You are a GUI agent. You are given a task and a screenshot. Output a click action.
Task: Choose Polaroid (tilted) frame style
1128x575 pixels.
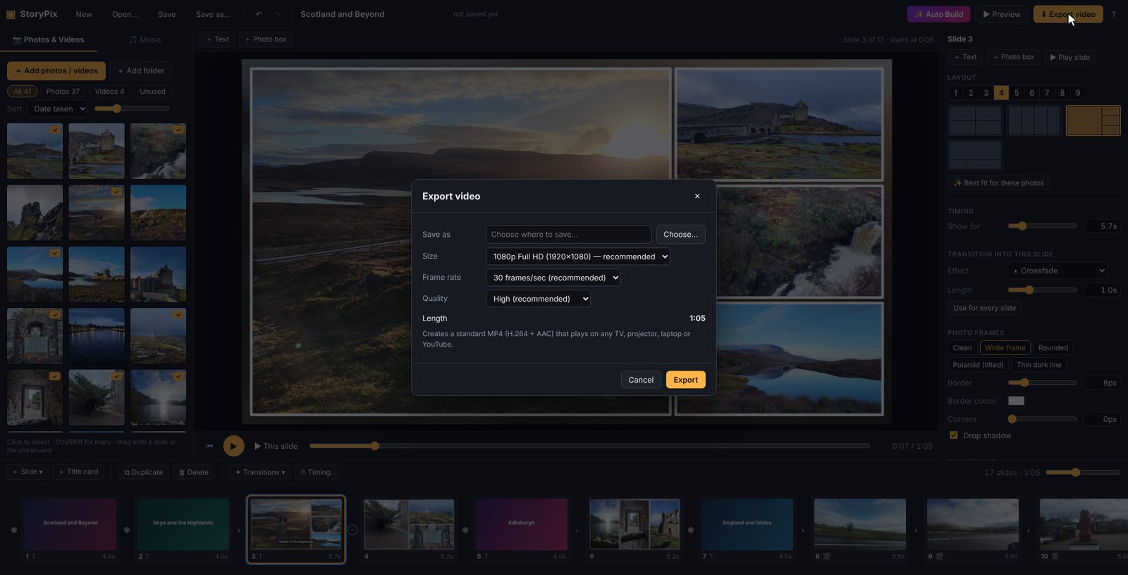pyautogui.click(x=978, y=365)
